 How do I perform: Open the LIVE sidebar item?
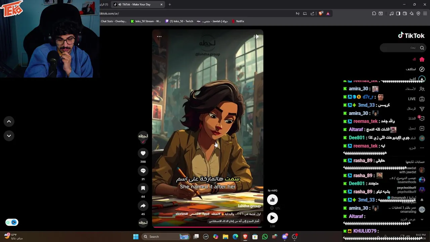pos(417,99)
